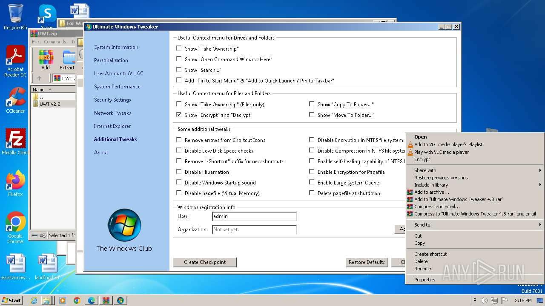
Task: Open FileZilla Client desktop shortcut
Action: [15, 142]
